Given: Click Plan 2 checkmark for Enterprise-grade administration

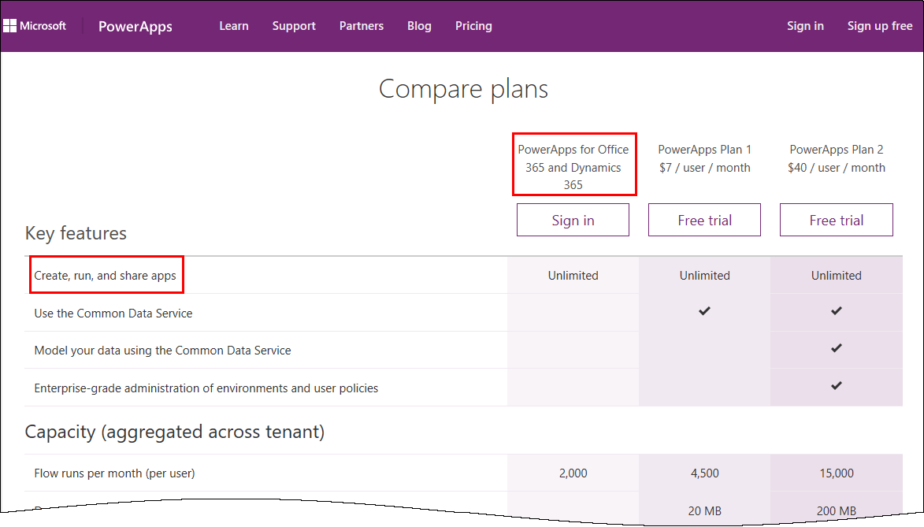Looking at the screenshot, I should pos(837,385).
